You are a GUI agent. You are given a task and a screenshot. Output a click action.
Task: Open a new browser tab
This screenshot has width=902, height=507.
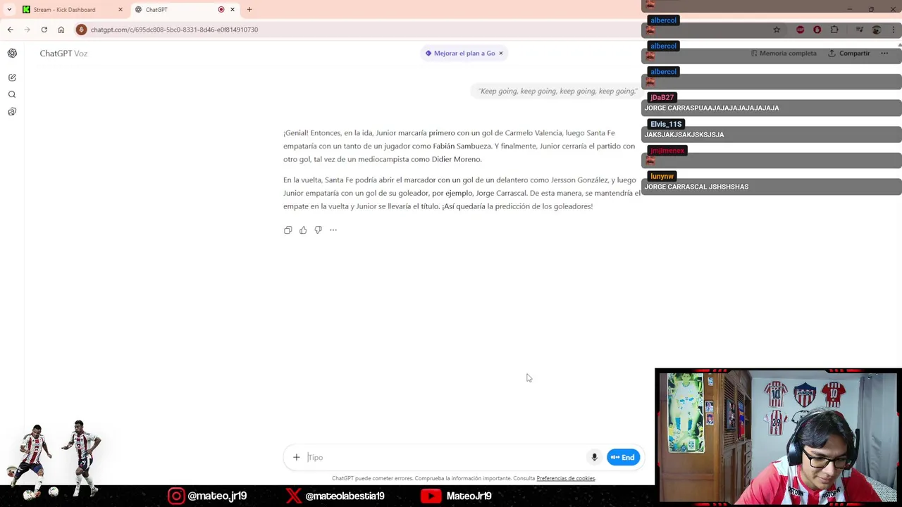click(249, 10)
